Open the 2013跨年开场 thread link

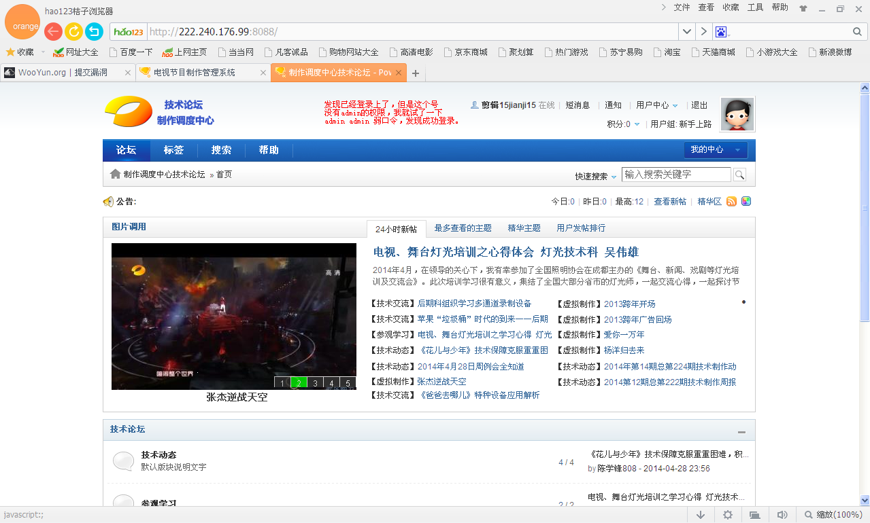[630, 304]
